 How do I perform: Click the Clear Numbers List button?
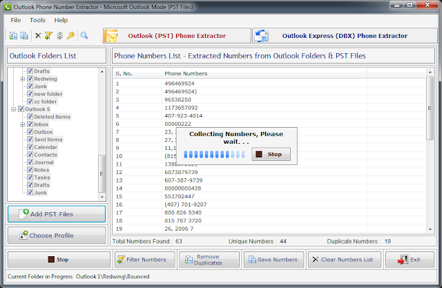345,260
